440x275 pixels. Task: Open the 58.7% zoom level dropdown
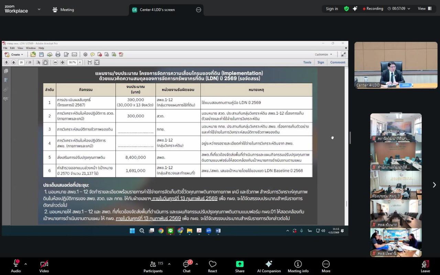click(80, 62)
